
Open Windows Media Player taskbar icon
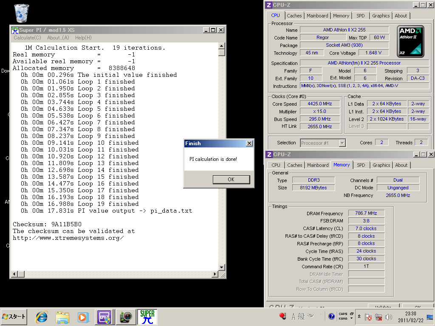(x=83, y=317)
